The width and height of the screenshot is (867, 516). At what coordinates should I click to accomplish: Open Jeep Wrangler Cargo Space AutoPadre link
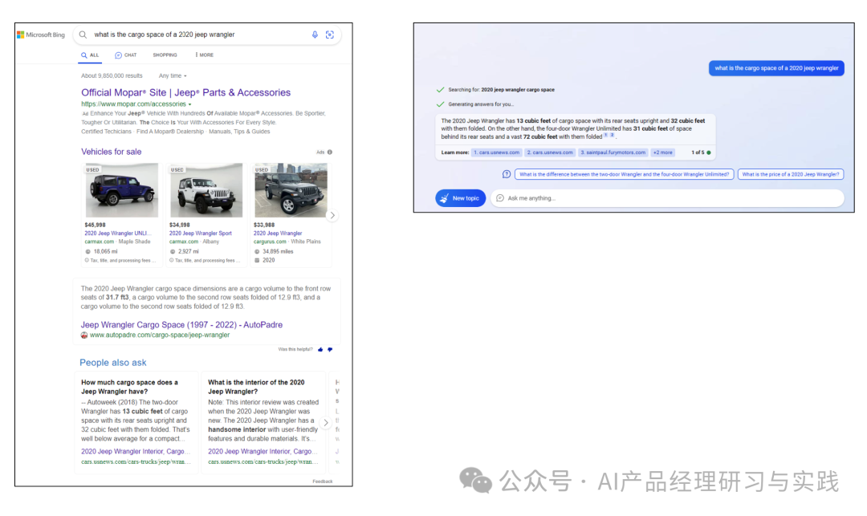(x=181, y=325)
